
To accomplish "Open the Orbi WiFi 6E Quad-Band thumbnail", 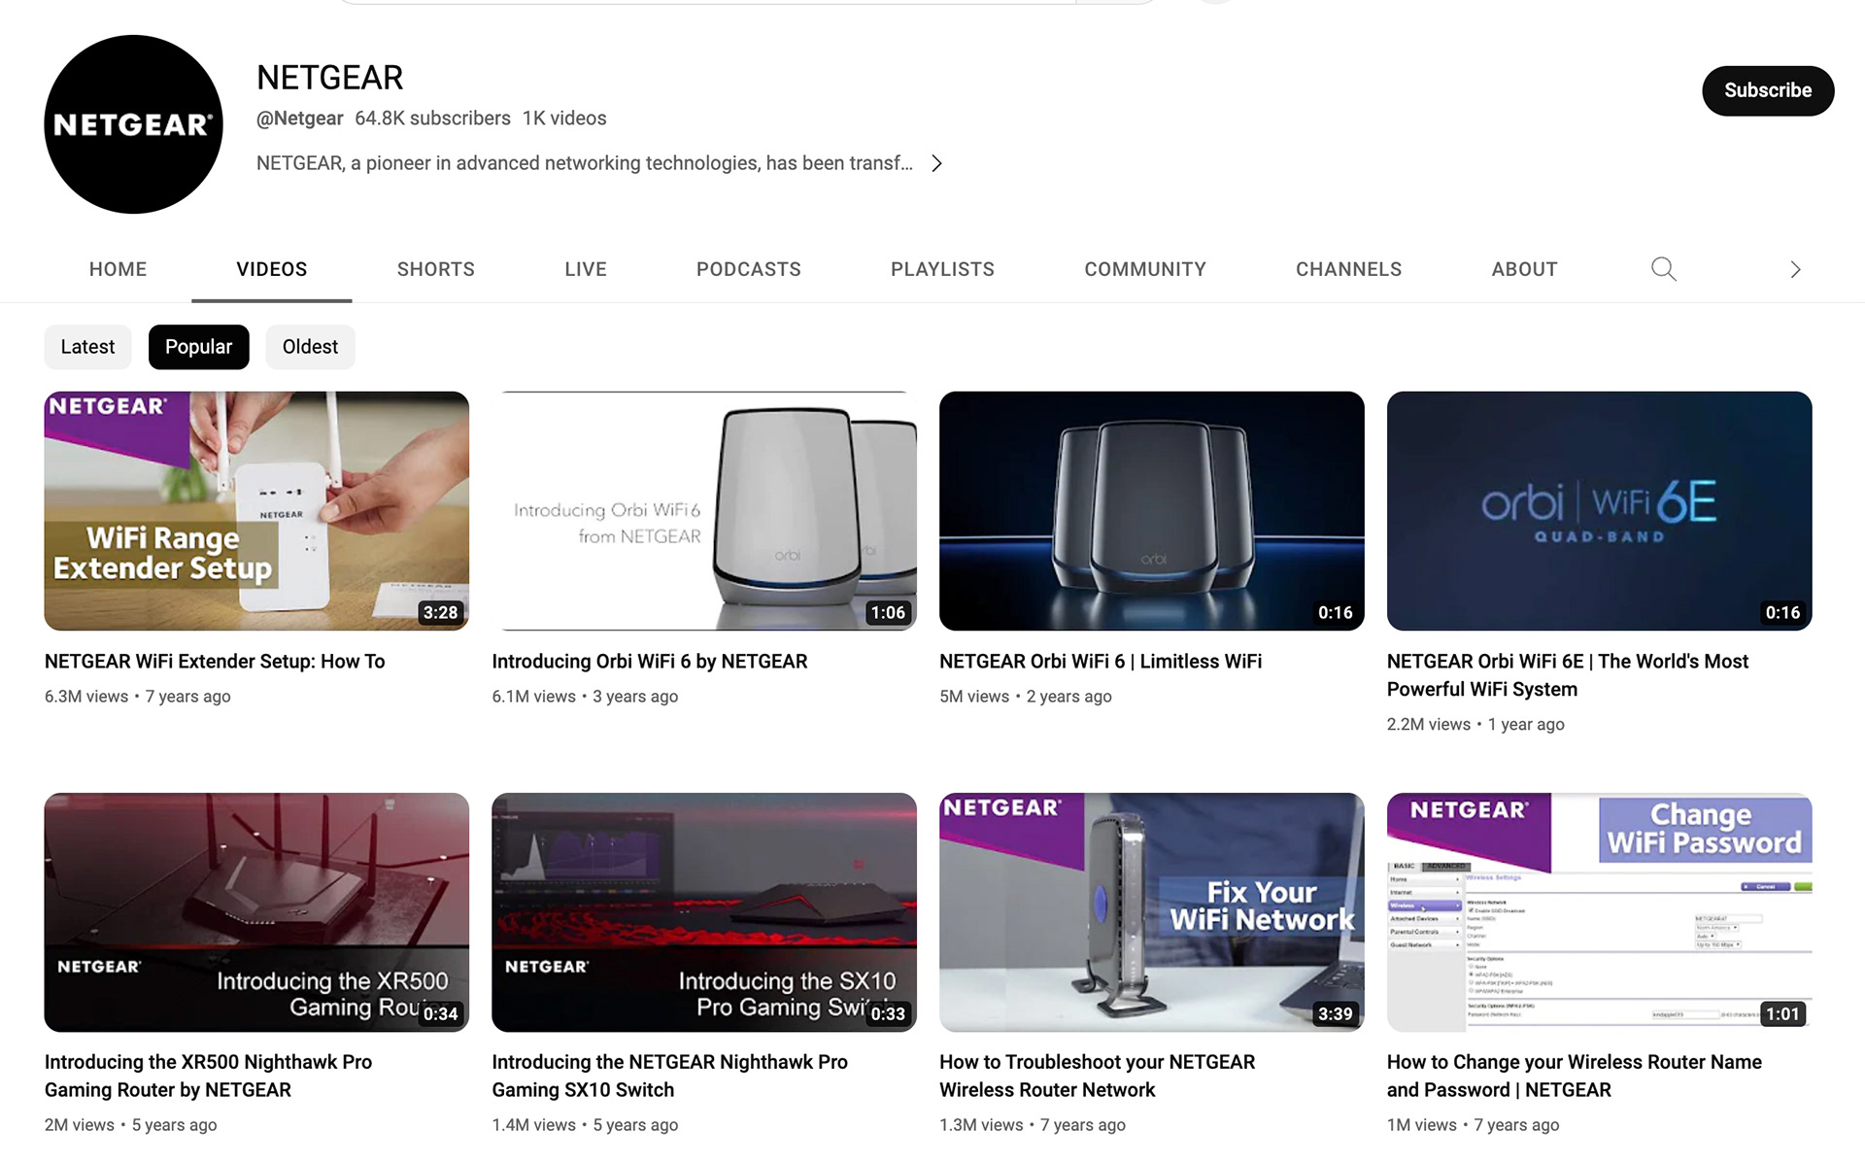I will 1599,511.
